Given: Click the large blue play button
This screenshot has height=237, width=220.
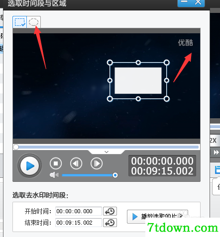Looking at the screenshot, I should click(30, 165).
